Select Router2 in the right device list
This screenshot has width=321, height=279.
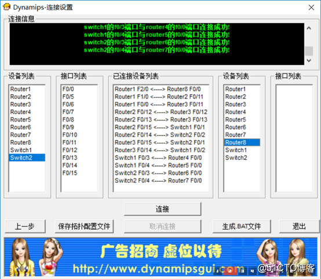[242, 97]
